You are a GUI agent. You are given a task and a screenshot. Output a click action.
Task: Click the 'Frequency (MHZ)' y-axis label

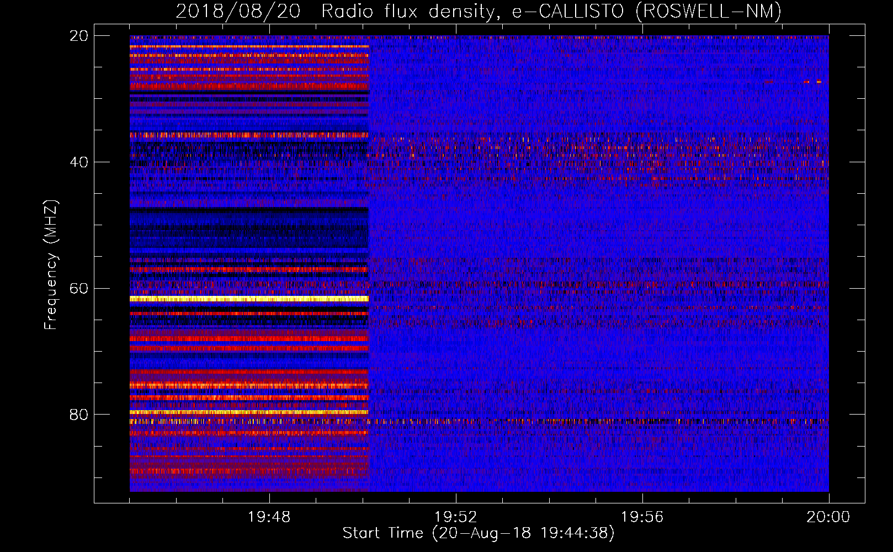(x=50, y=264)
